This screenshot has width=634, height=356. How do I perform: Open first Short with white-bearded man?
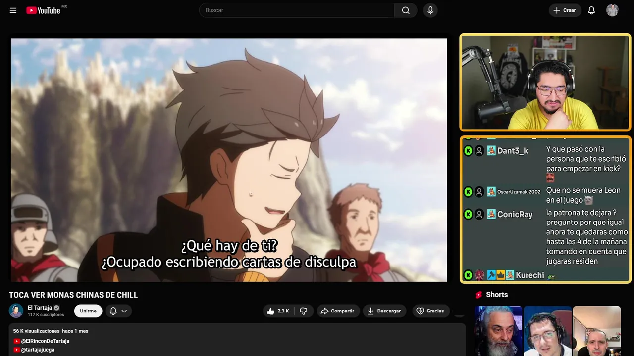point(498,331)
